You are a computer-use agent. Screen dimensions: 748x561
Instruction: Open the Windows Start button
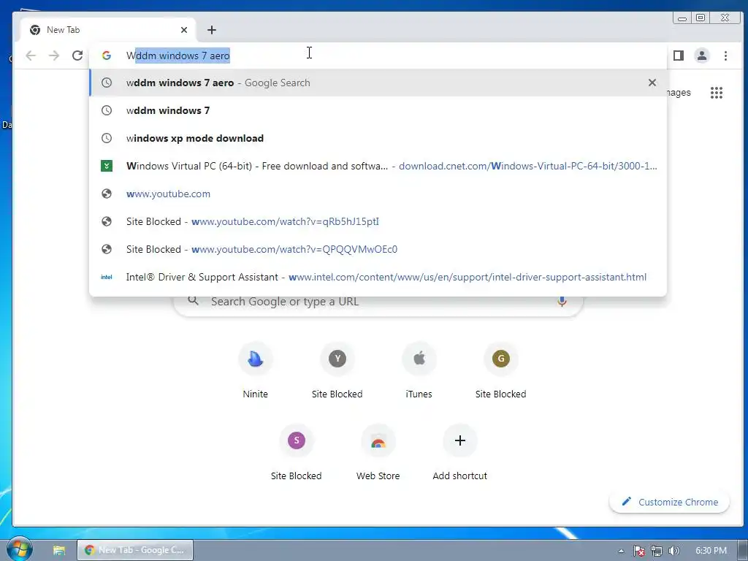[19, 549]
